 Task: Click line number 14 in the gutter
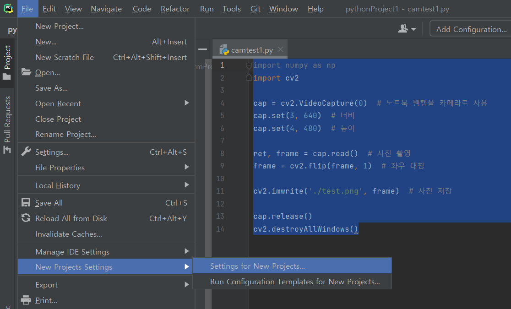pos(220,229)
